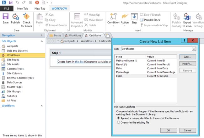The height and width of the screenshot is (138, 204).
Task: Click the Save icon in the ribbon
Action: [6, 18]
